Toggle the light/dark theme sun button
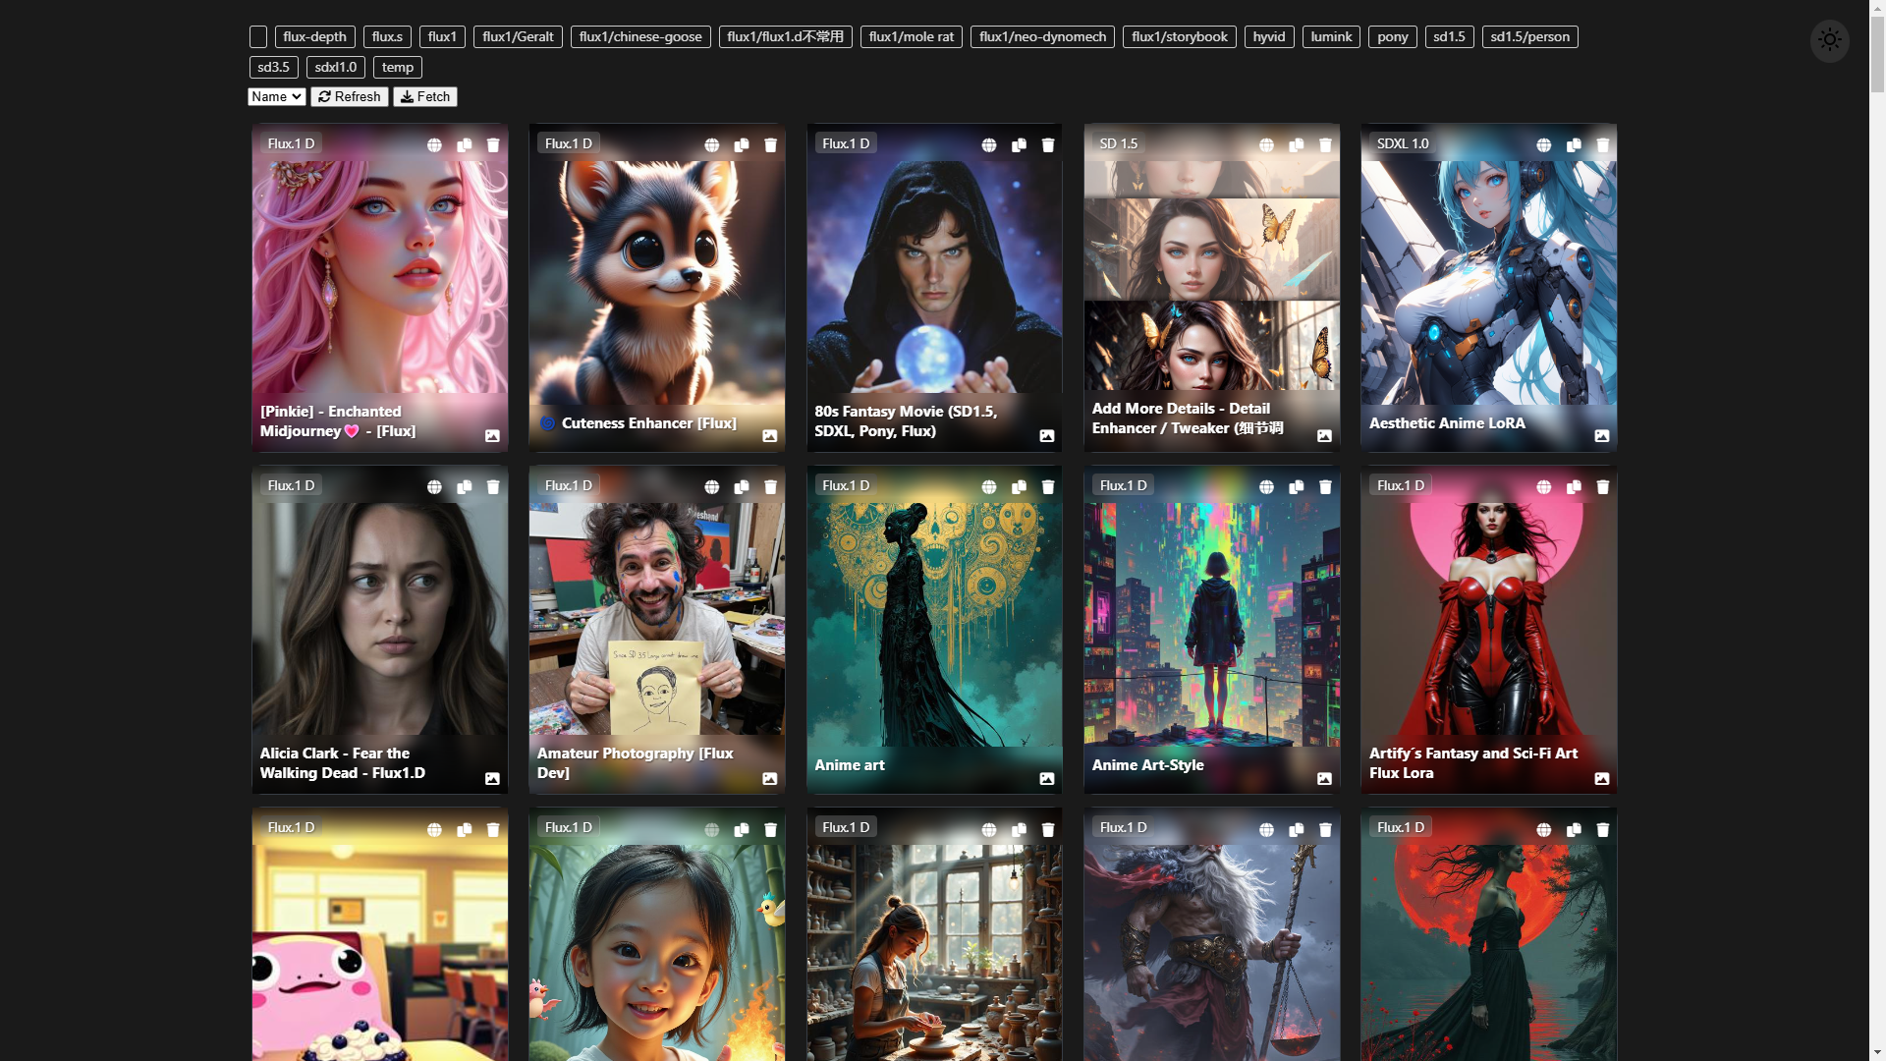 click(1829, 40)
